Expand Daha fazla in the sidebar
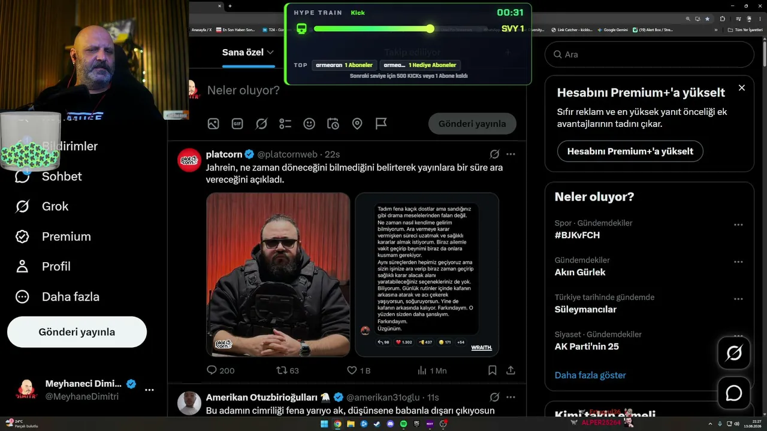Image resolution: width=767 pixels, height=431 pixels. pyautogui.click(x=58, y=296)
